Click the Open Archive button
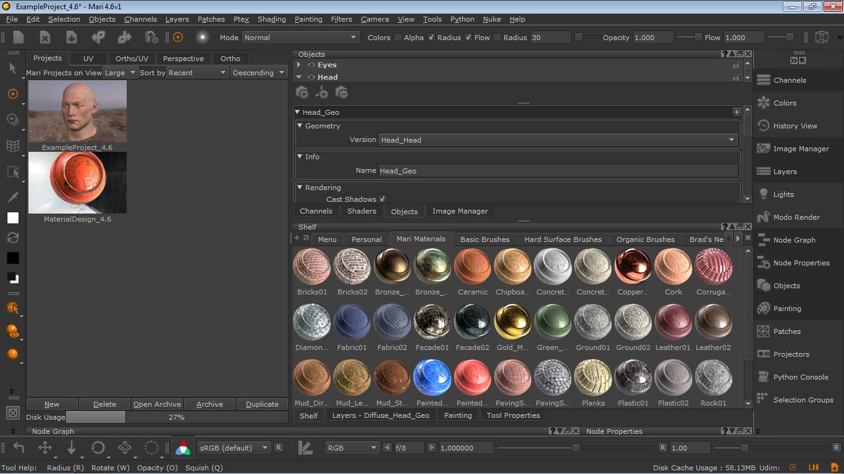Image resolution: width=844 pixels, height=474 pixels. tap(157, 404)
